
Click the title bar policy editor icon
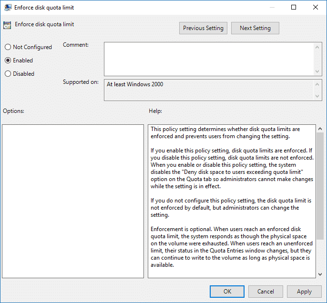(8, 8)
